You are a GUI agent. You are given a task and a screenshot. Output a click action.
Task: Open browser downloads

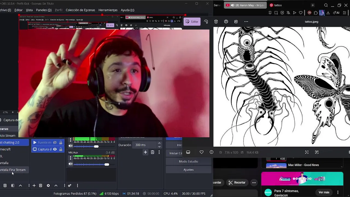328,13
